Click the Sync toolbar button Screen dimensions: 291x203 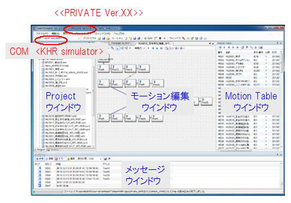148,38
